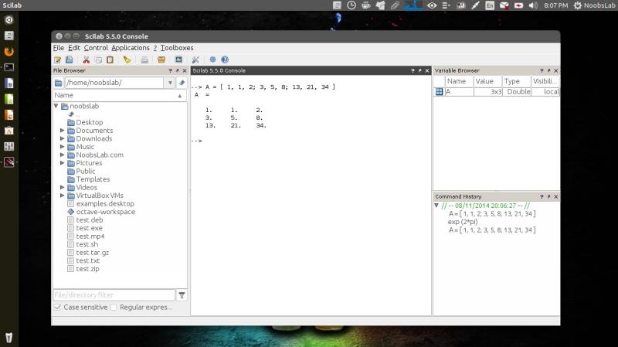Enable the Regular expression checkbox
Image resolution: width=618 pixels, height=347 pixels.
(114, 307)
